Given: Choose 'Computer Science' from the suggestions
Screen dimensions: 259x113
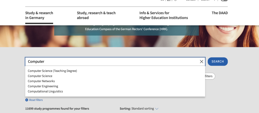Looking at the screenshot, I should coord(40,76).
